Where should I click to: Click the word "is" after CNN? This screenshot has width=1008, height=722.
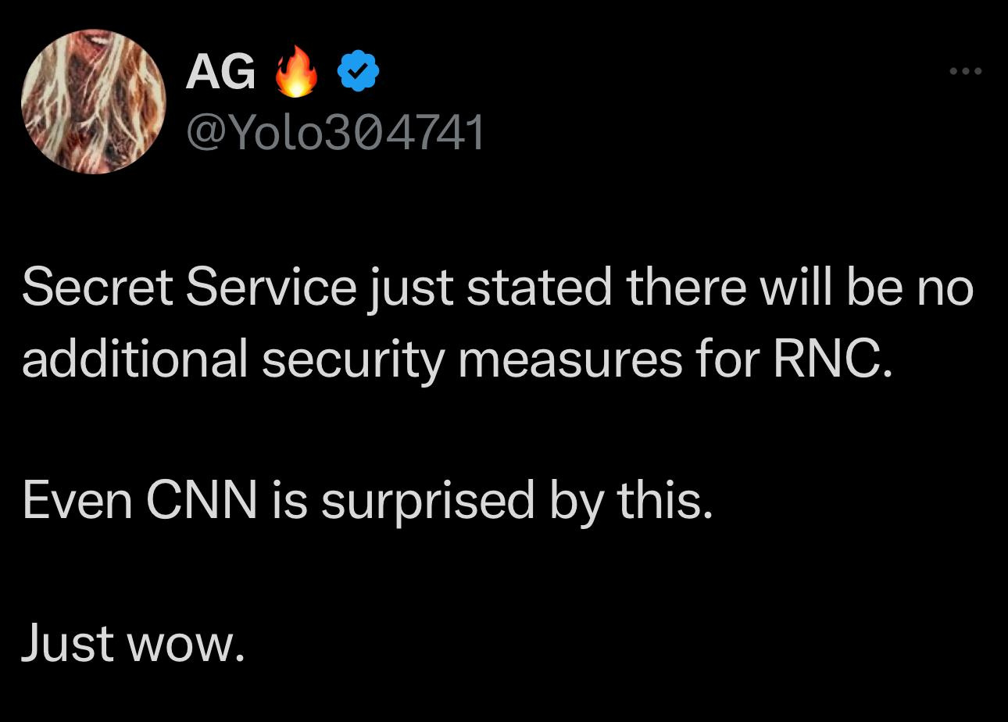click(288, 500)
